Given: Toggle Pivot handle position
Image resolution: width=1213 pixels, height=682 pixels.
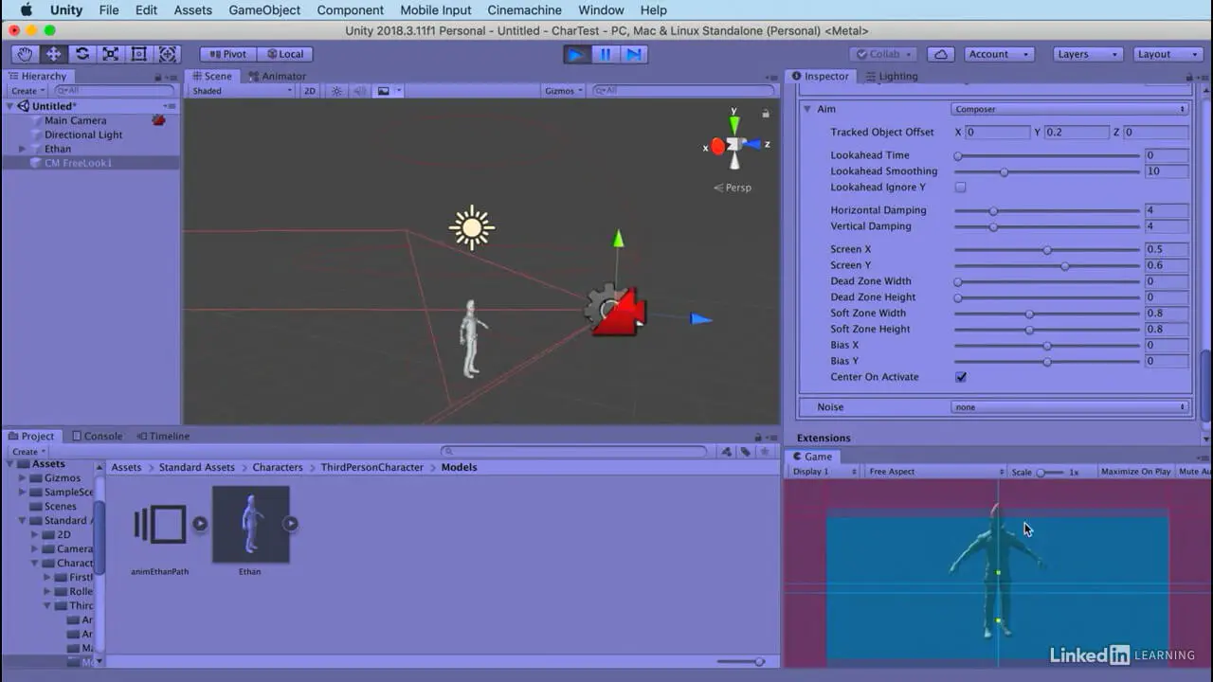Looking at the screenshot, I should click(x=227, y=54).
